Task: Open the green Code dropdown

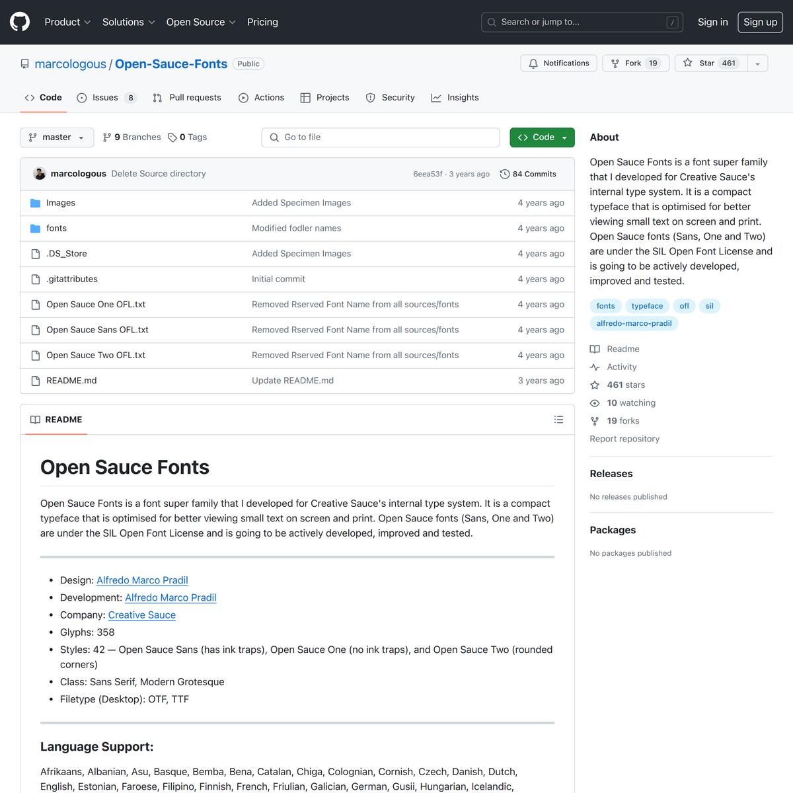Action: pos(542,137)
